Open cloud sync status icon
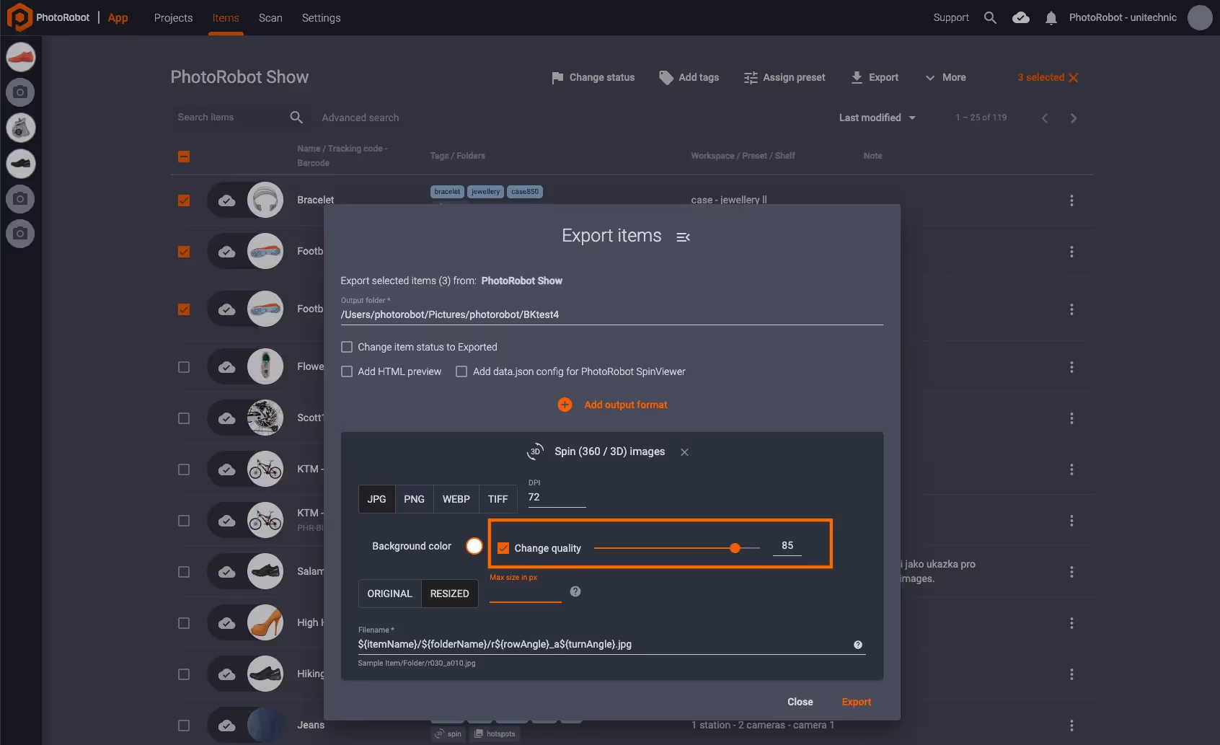1220x745 pixels. coord(1021,17)
